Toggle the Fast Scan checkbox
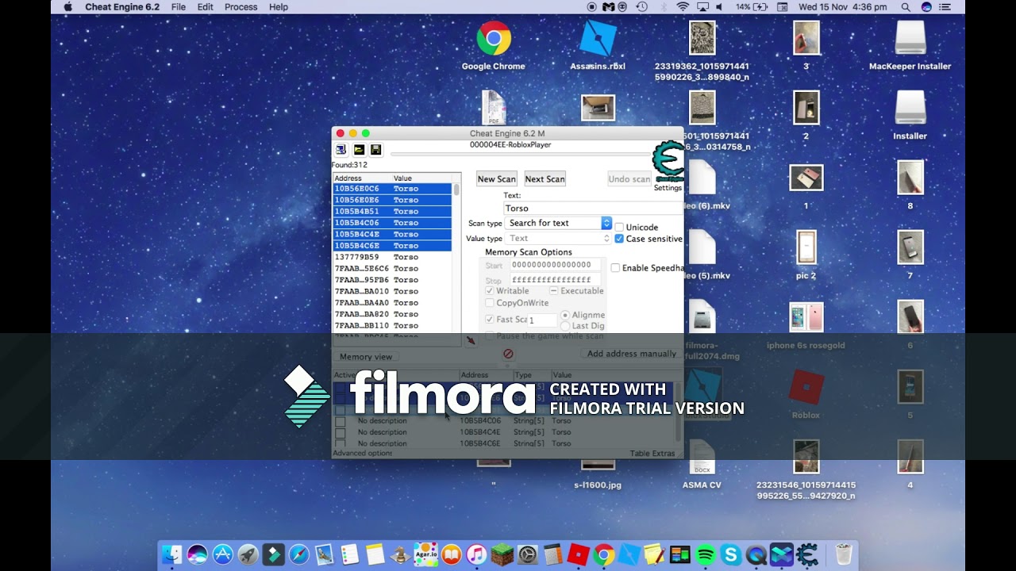1016x571 pixels. 490,319
